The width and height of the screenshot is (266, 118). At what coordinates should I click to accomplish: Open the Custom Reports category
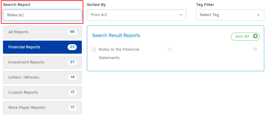[x=43, y=93]
